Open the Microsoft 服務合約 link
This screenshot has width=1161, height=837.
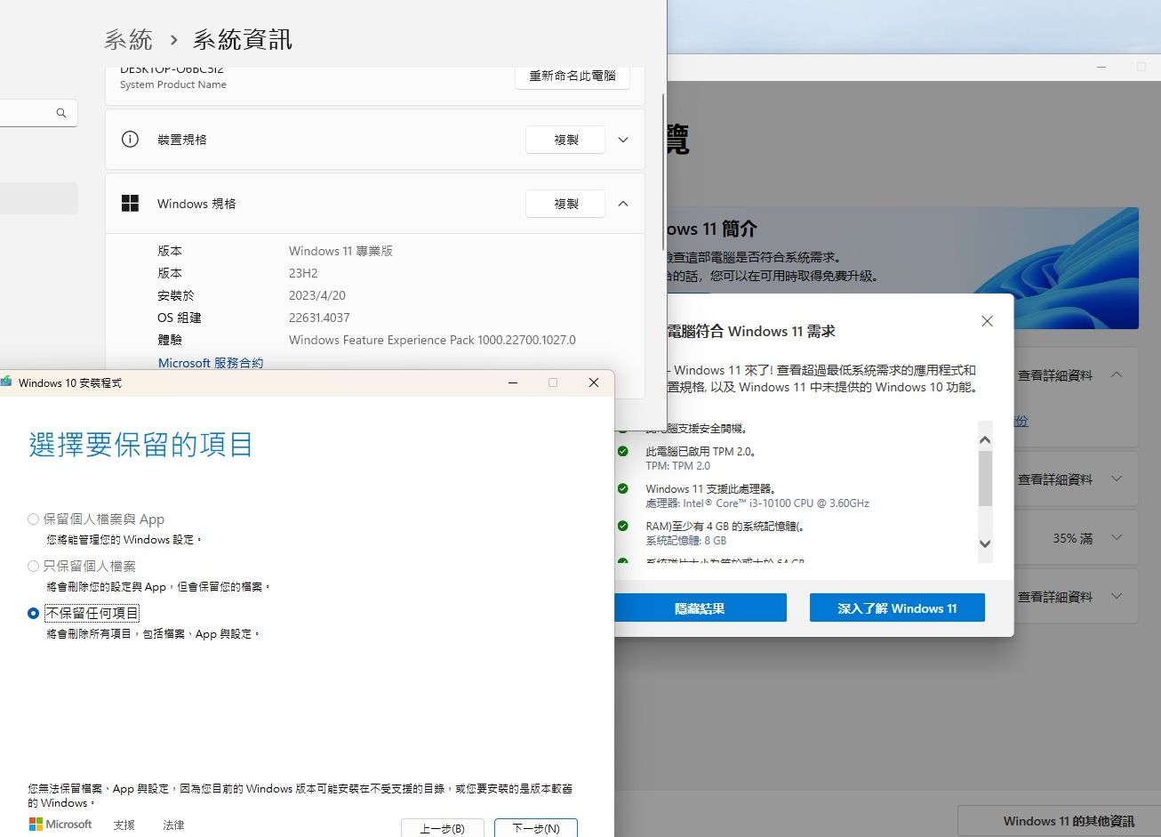coord(211,363)
